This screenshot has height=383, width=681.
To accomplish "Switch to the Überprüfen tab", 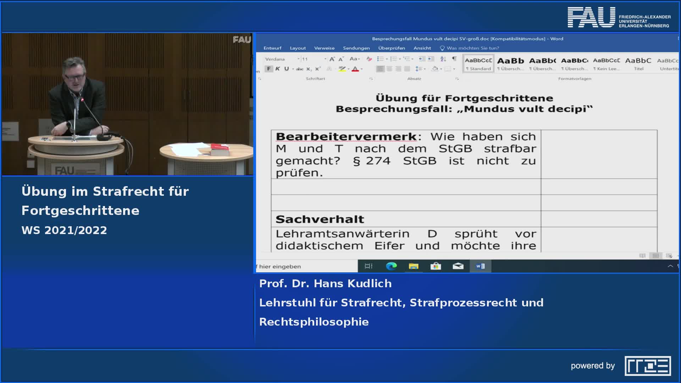I will tap(391, 48).
